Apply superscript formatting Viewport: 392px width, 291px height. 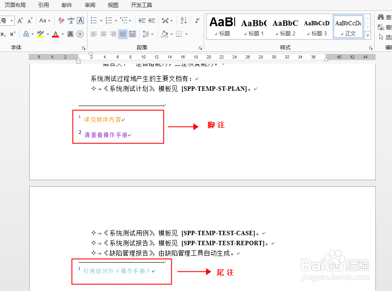(12, 34)
